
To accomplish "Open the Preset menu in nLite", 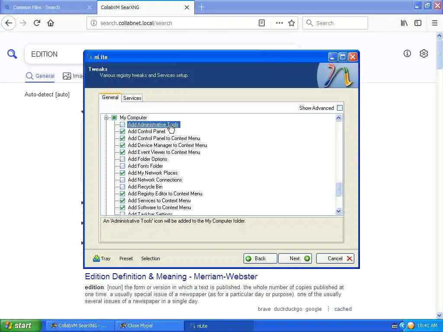I will pos(126,259).
